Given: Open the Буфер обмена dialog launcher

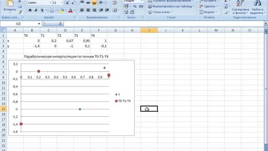Looking at the screenshot, I should (23, 17).
